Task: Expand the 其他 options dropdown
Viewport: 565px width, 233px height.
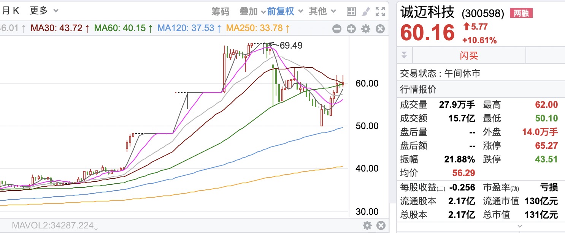Action: [x=322, y=11]
